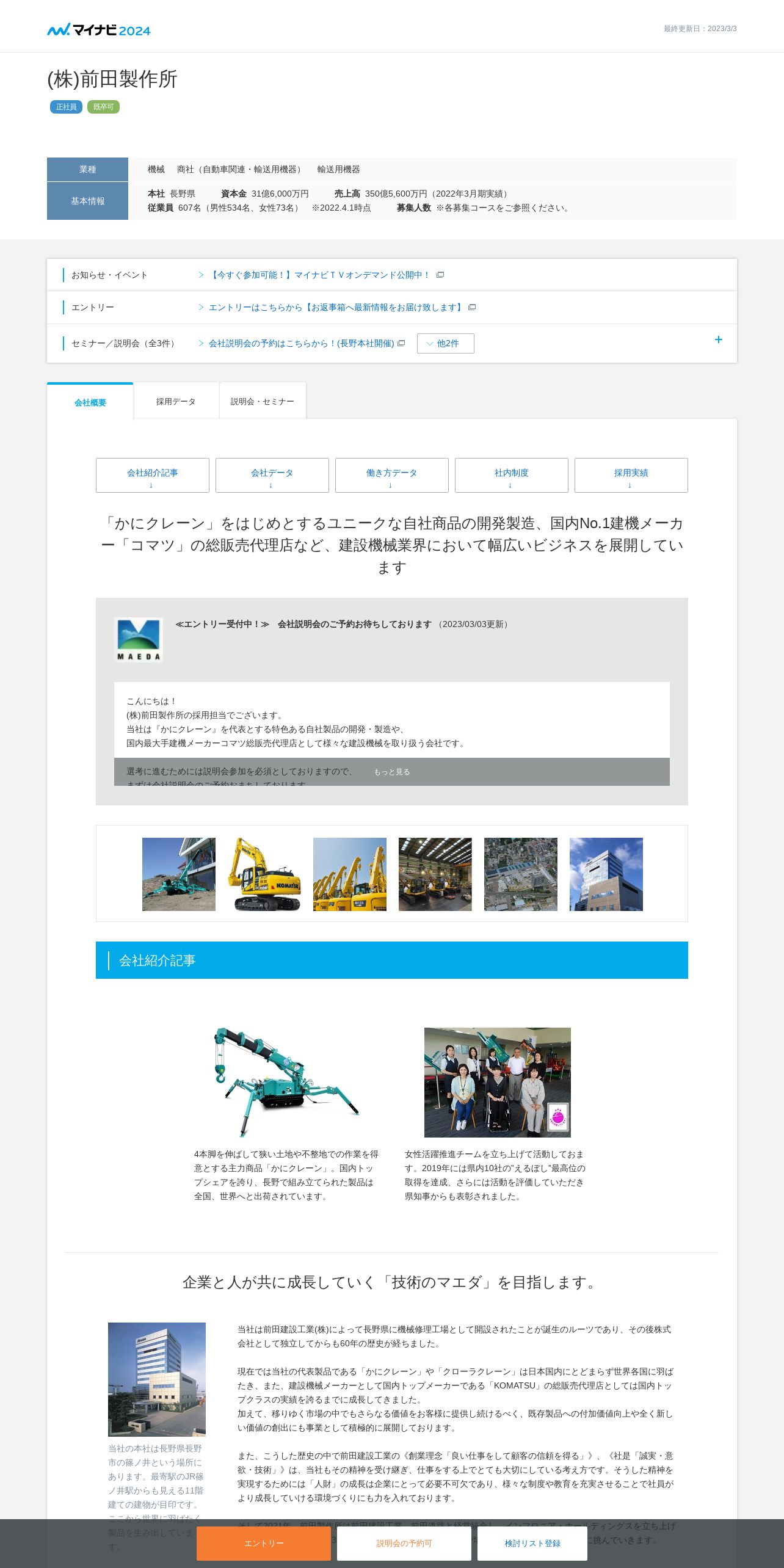784x1568 pixels.
Task: Click the (株)前田製作所 company title
Action: pos(112,79)
